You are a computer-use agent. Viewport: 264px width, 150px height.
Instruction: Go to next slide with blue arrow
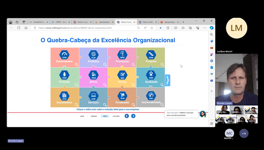coord(133,116)
